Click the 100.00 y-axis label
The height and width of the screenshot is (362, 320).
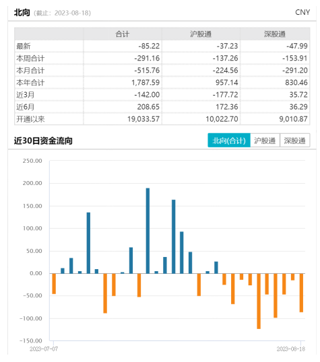click(32, 228)
